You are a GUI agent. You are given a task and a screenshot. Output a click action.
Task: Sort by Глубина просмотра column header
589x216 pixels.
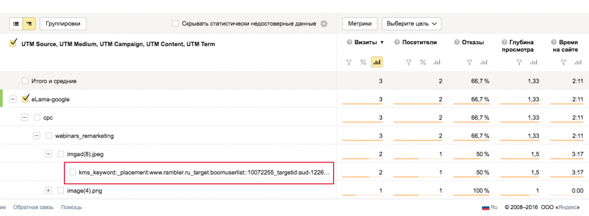click(x=518, y=46)
